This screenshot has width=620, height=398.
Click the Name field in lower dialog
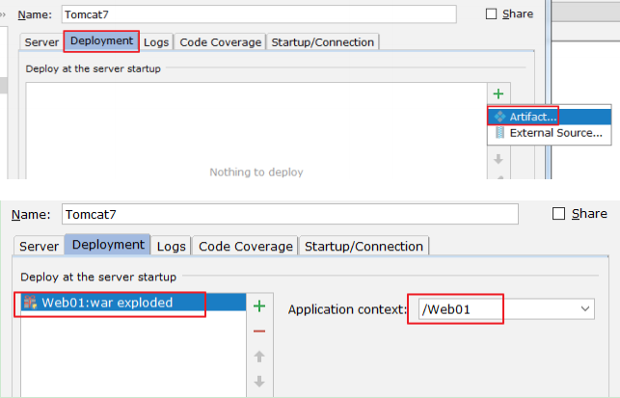click(290, 214)
